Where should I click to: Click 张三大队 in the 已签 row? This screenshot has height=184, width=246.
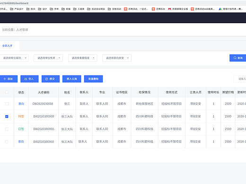[67, 129]
